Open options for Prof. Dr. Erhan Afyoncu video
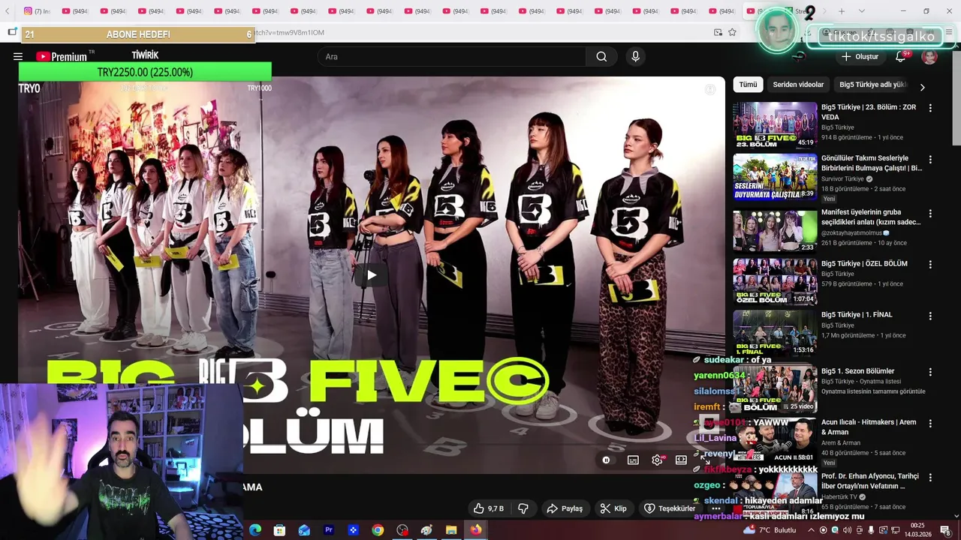Screen dimensions: 961x540 coord(930,476)
